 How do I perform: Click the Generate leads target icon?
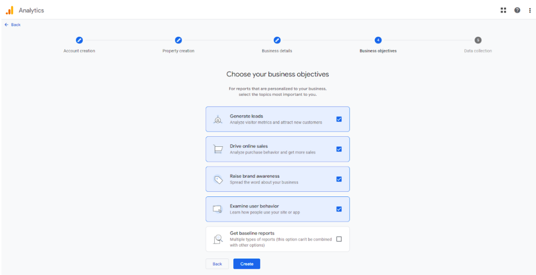pos(218,119)
